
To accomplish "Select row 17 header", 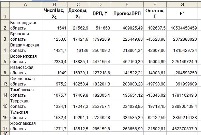I will [5, 126].
